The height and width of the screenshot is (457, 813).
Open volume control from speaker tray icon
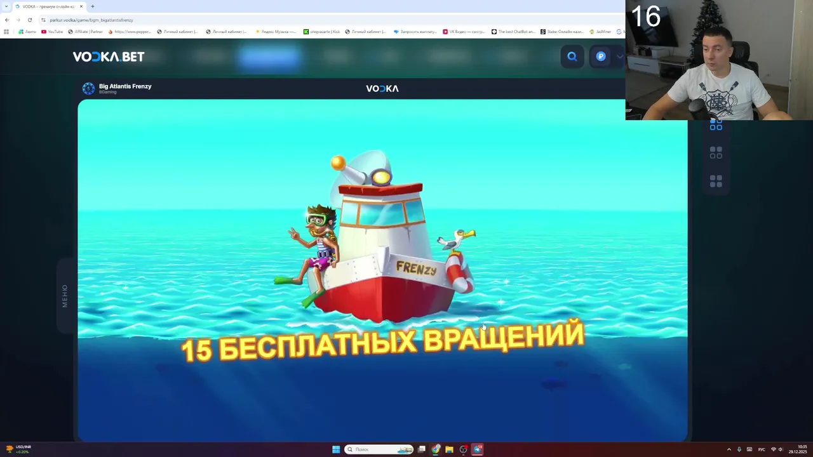[x=781, y=449]
